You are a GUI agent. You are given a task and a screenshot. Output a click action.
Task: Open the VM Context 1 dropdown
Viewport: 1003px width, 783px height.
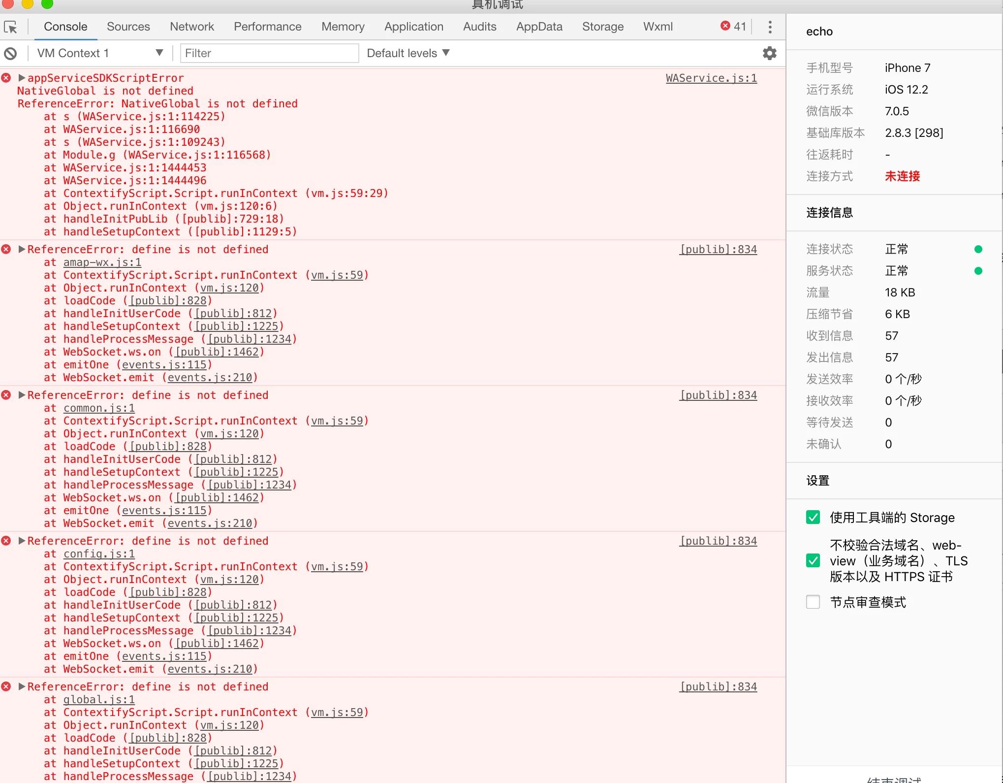click(x=99, y=53)
